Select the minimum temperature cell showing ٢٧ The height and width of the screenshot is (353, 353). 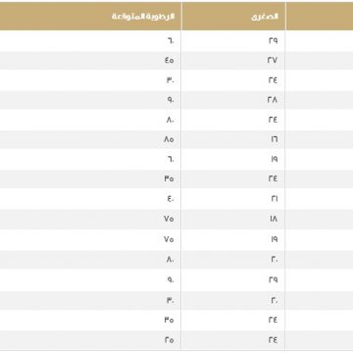coord(273,60)
